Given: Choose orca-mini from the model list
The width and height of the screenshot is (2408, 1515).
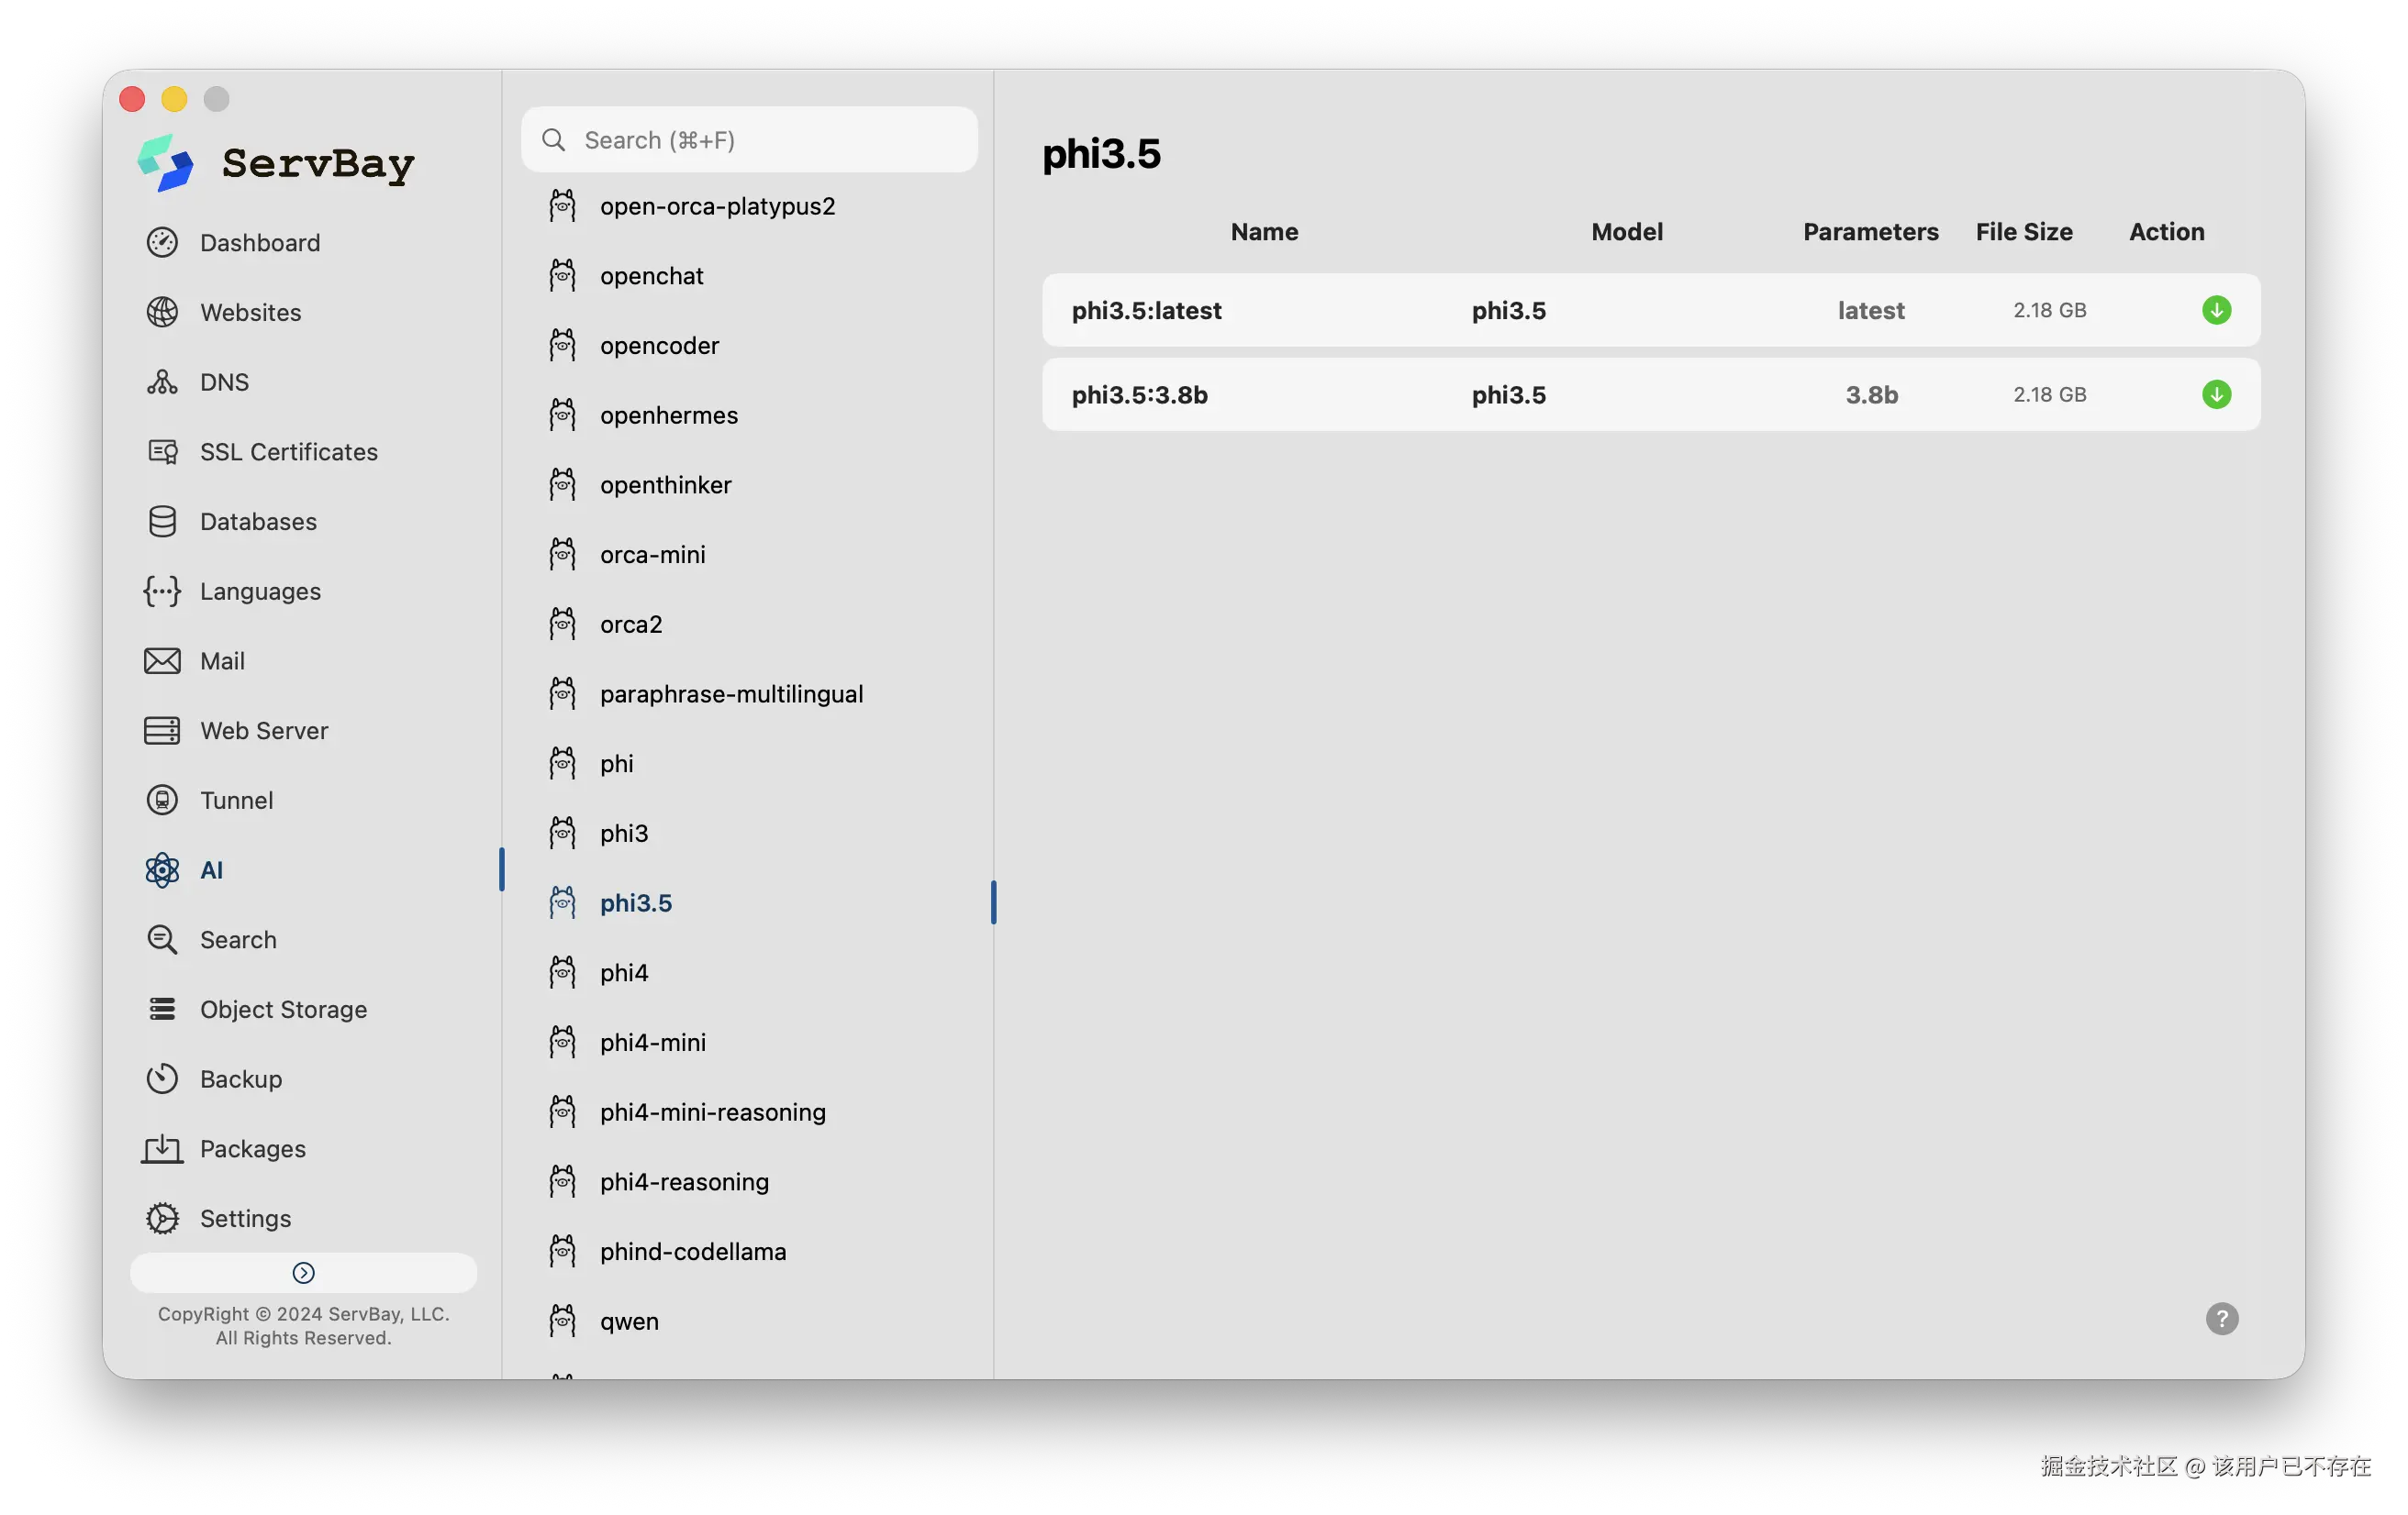Looking at the screenshot, I should point(652,555).
